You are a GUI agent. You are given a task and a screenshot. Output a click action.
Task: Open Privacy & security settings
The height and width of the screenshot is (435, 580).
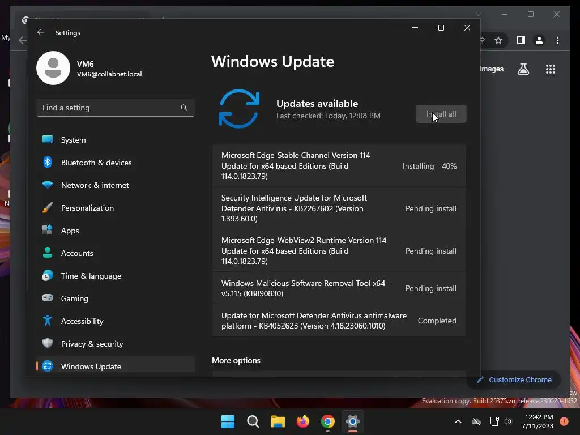116,344
